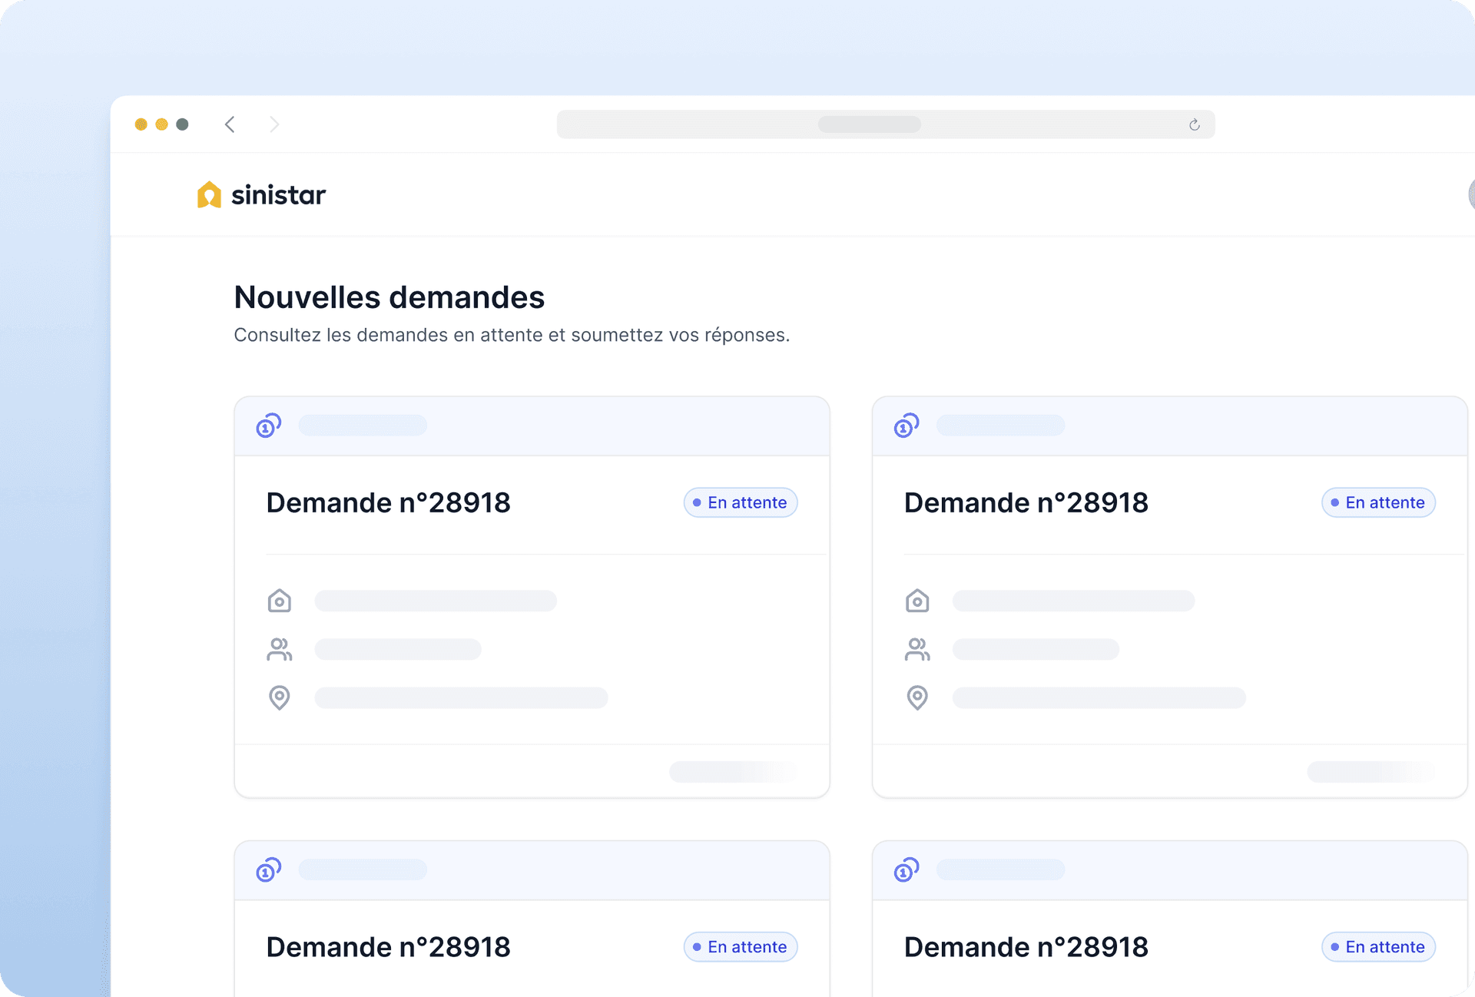Click the people icon in the left request card
Viewport: 1475px width, 997px height.
(x=280, y=649)
